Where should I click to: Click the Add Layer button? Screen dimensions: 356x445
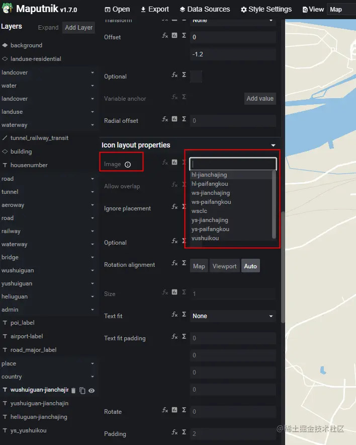[79, 28]
